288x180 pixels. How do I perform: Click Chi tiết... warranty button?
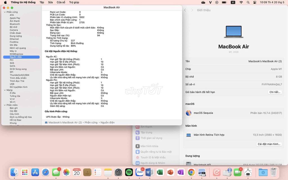click(275, 92)
